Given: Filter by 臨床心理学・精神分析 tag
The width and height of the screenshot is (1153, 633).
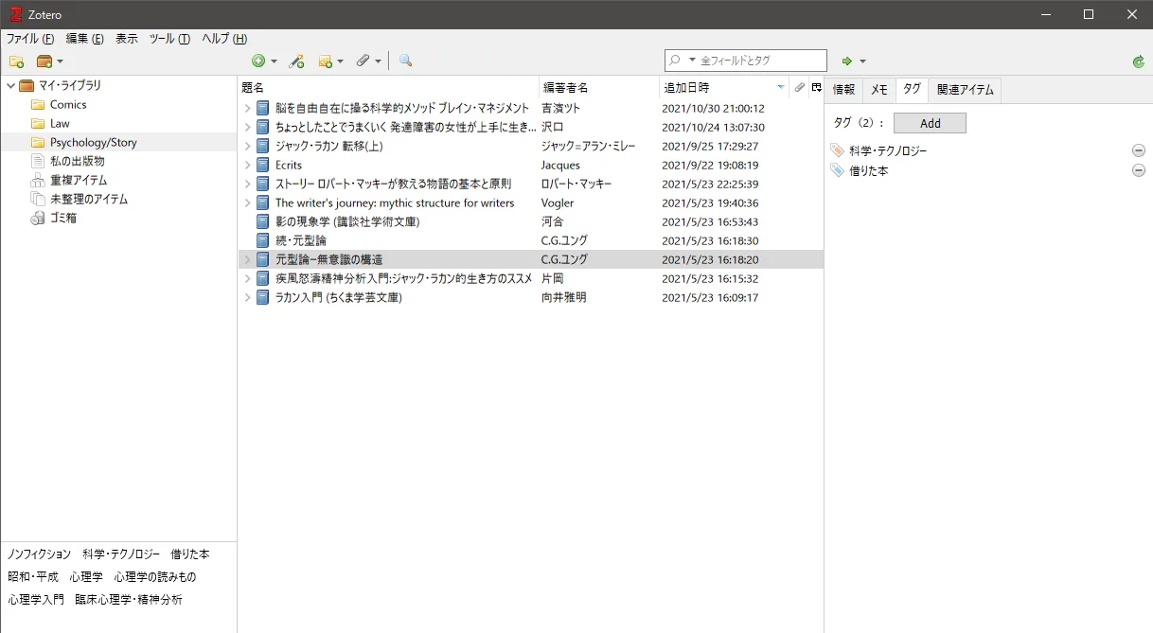Looking at the screenshot, I should [x=131, y=600].
